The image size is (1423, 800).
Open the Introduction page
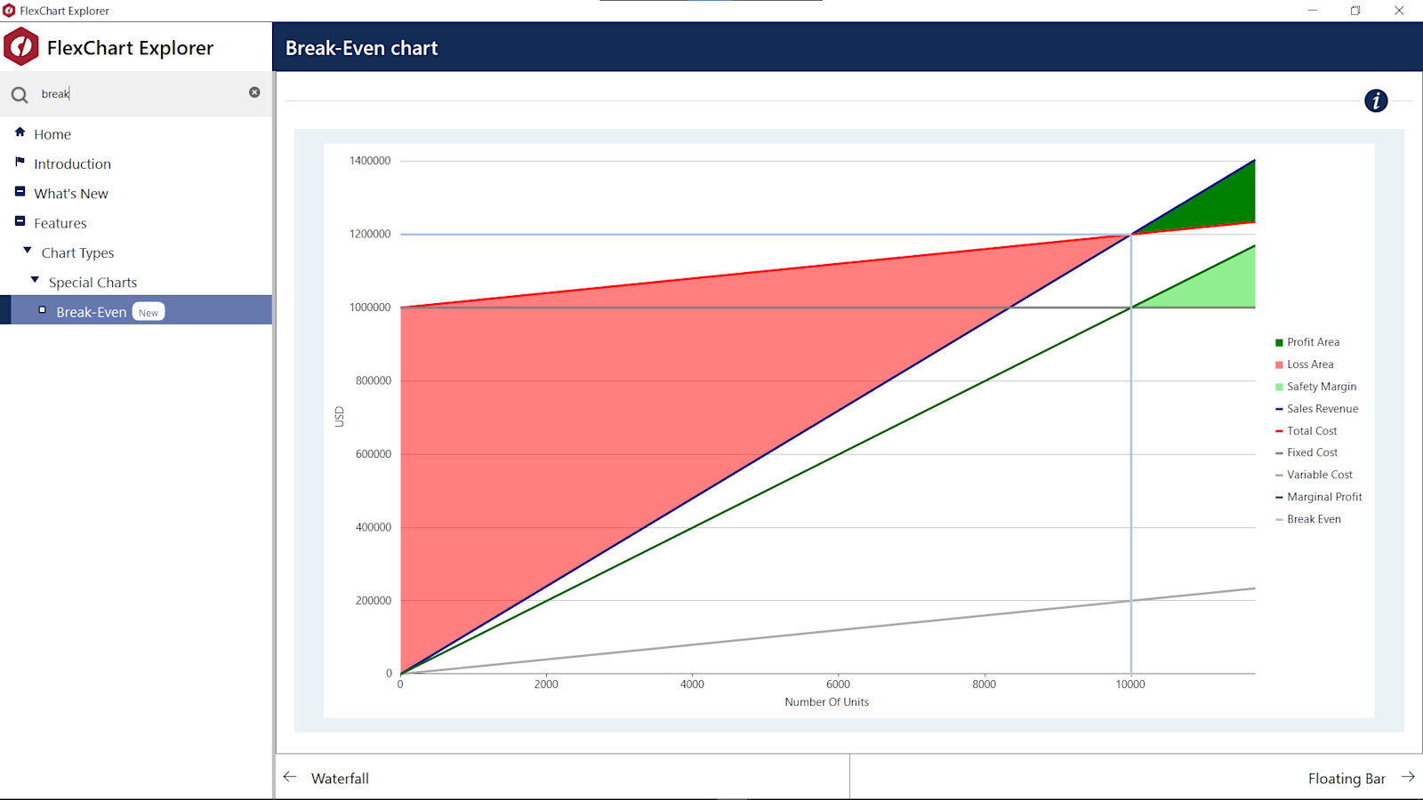[73, 164]
